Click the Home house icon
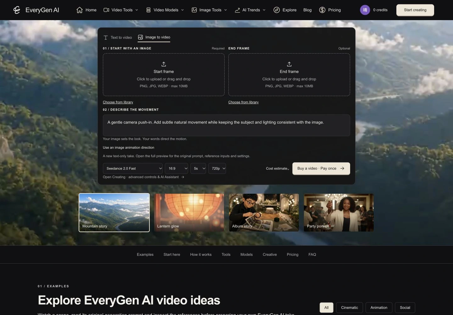453x315 pixels. coord(80,10)
